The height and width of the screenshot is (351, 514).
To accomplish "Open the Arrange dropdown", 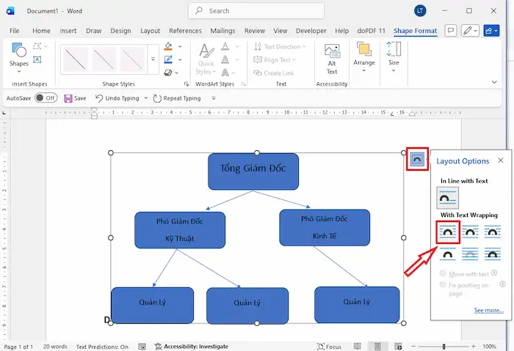I will click(363, 56).
